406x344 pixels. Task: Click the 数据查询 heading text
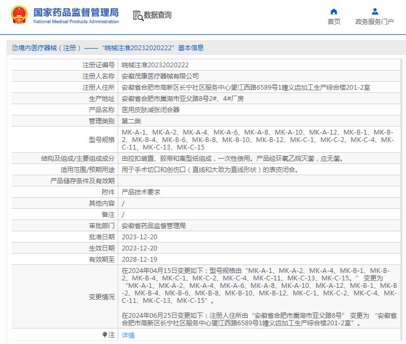[x=157, y=15]
